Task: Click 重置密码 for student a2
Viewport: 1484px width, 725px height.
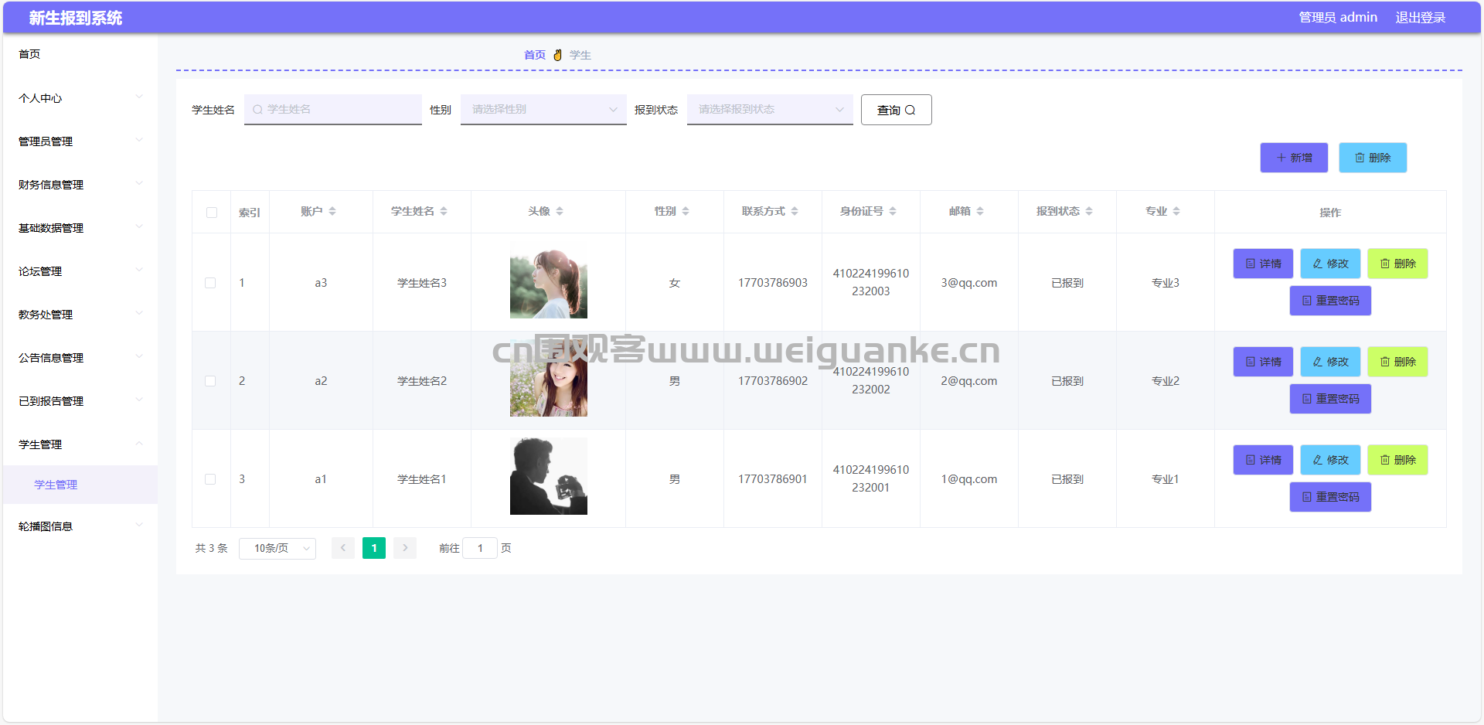Action: coord(1330,399)
